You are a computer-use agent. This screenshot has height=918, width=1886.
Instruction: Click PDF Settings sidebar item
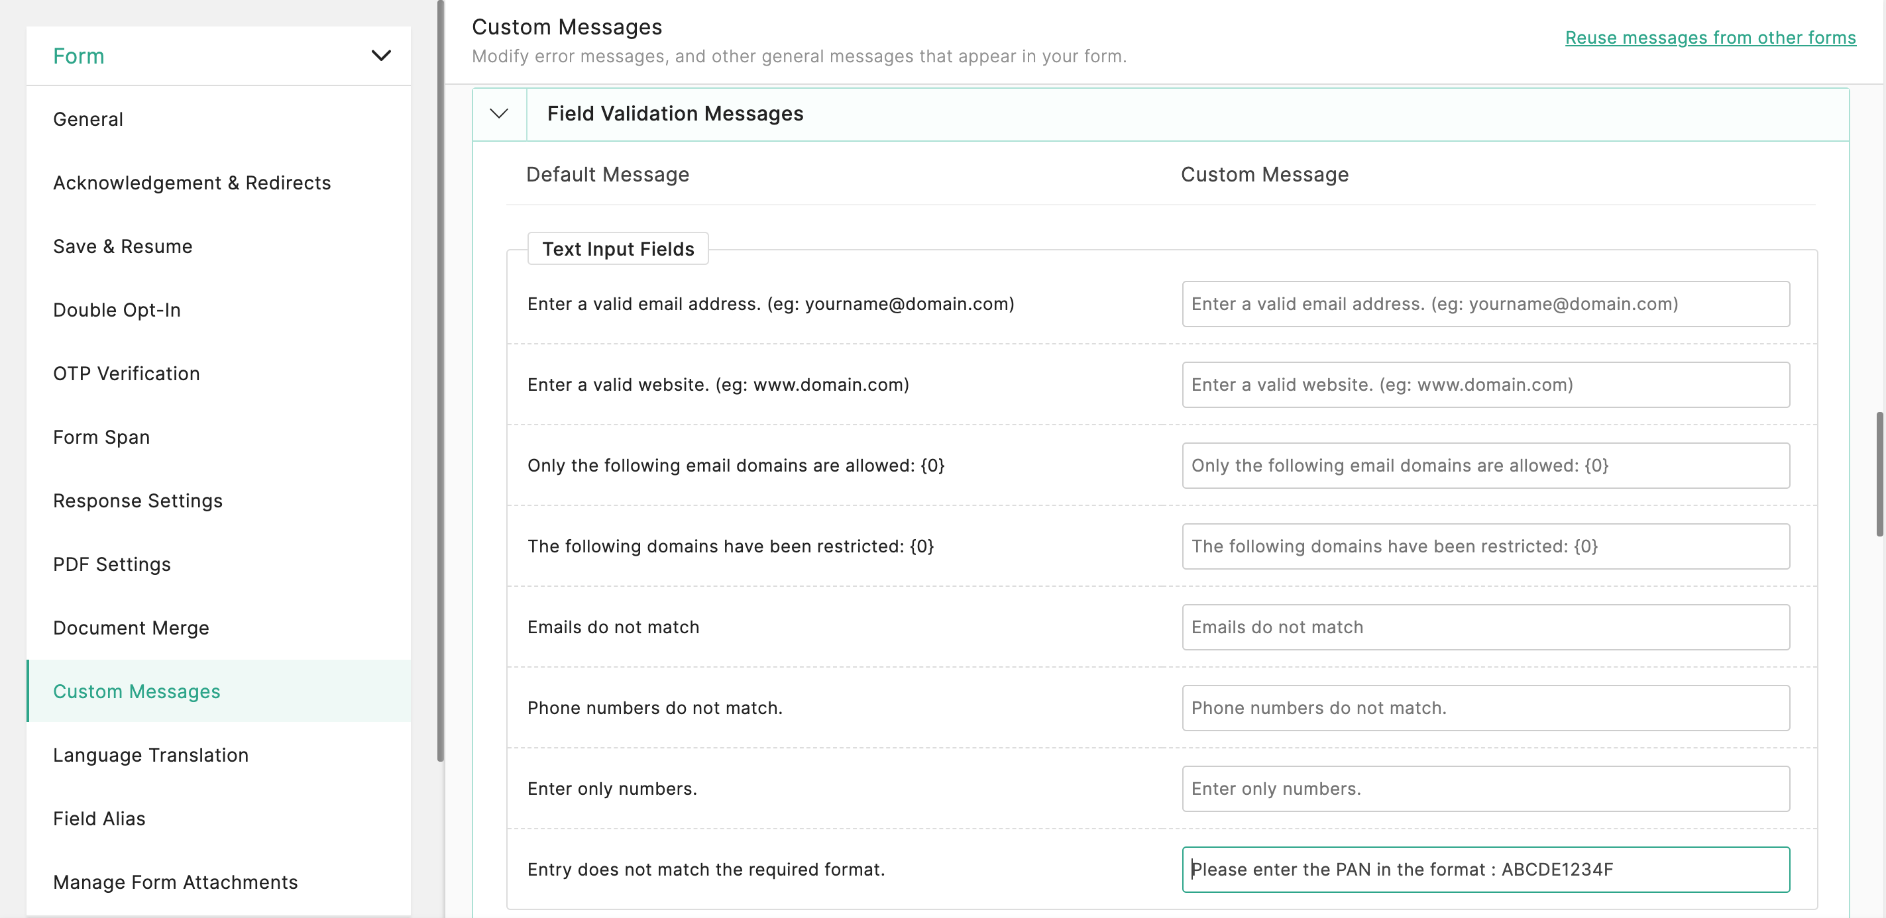112,562
